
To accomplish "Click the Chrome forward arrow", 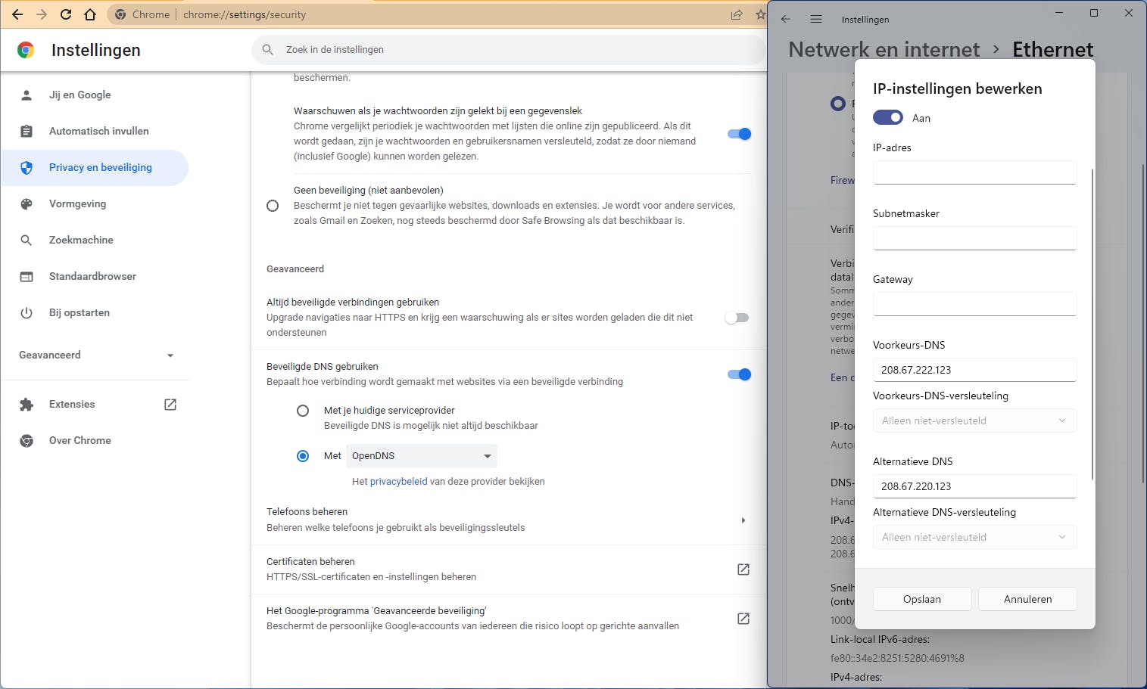I will pos(42,14).
